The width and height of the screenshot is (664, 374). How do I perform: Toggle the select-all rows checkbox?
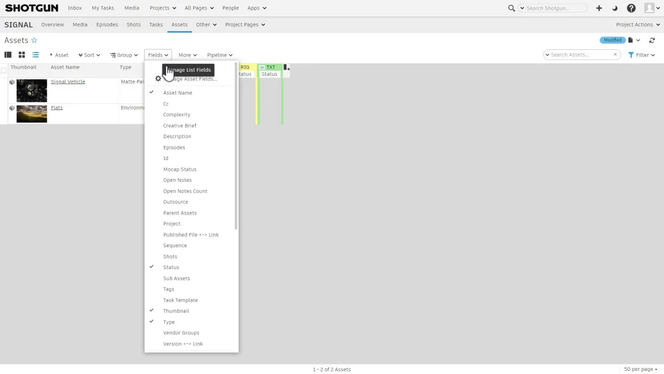point(4,70)
